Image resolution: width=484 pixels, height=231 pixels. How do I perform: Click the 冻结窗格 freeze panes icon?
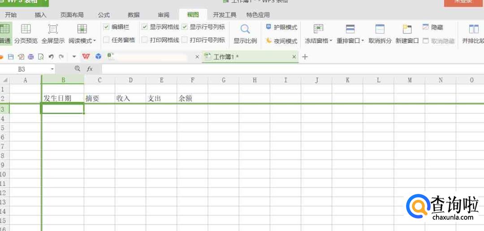318,29
